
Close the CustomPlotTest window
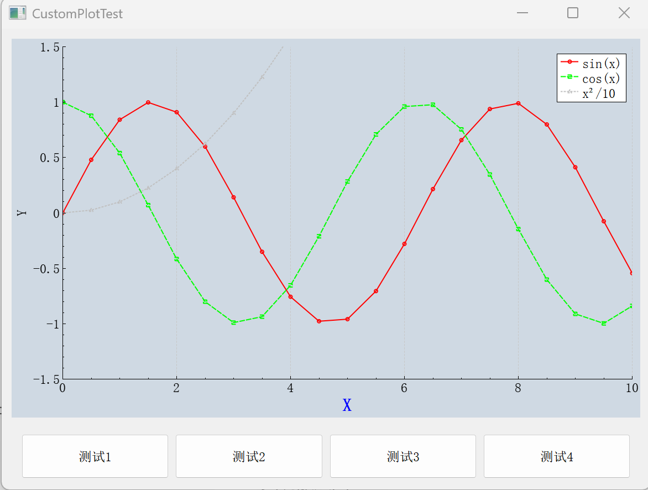pos(624,13)
